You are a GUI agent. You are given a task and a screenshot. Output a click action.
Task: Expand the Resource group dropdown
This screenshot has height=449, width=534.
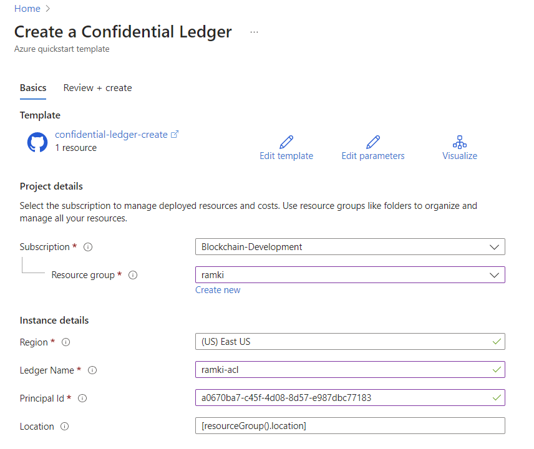click(350, 275)
